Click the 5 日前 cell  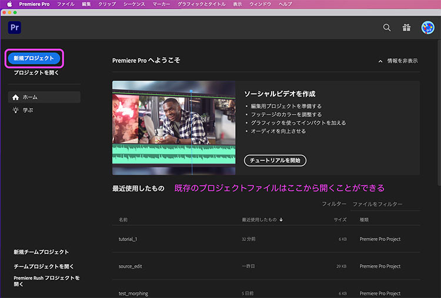pyautogui.click(x=248, y=293)
